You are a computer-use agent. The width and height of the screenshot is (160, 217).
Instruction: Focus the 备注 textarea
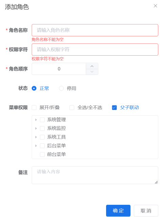coord(95,175)
